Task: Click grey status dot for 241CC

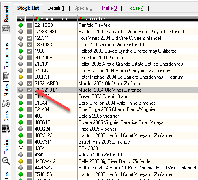Action: point(21,71)
